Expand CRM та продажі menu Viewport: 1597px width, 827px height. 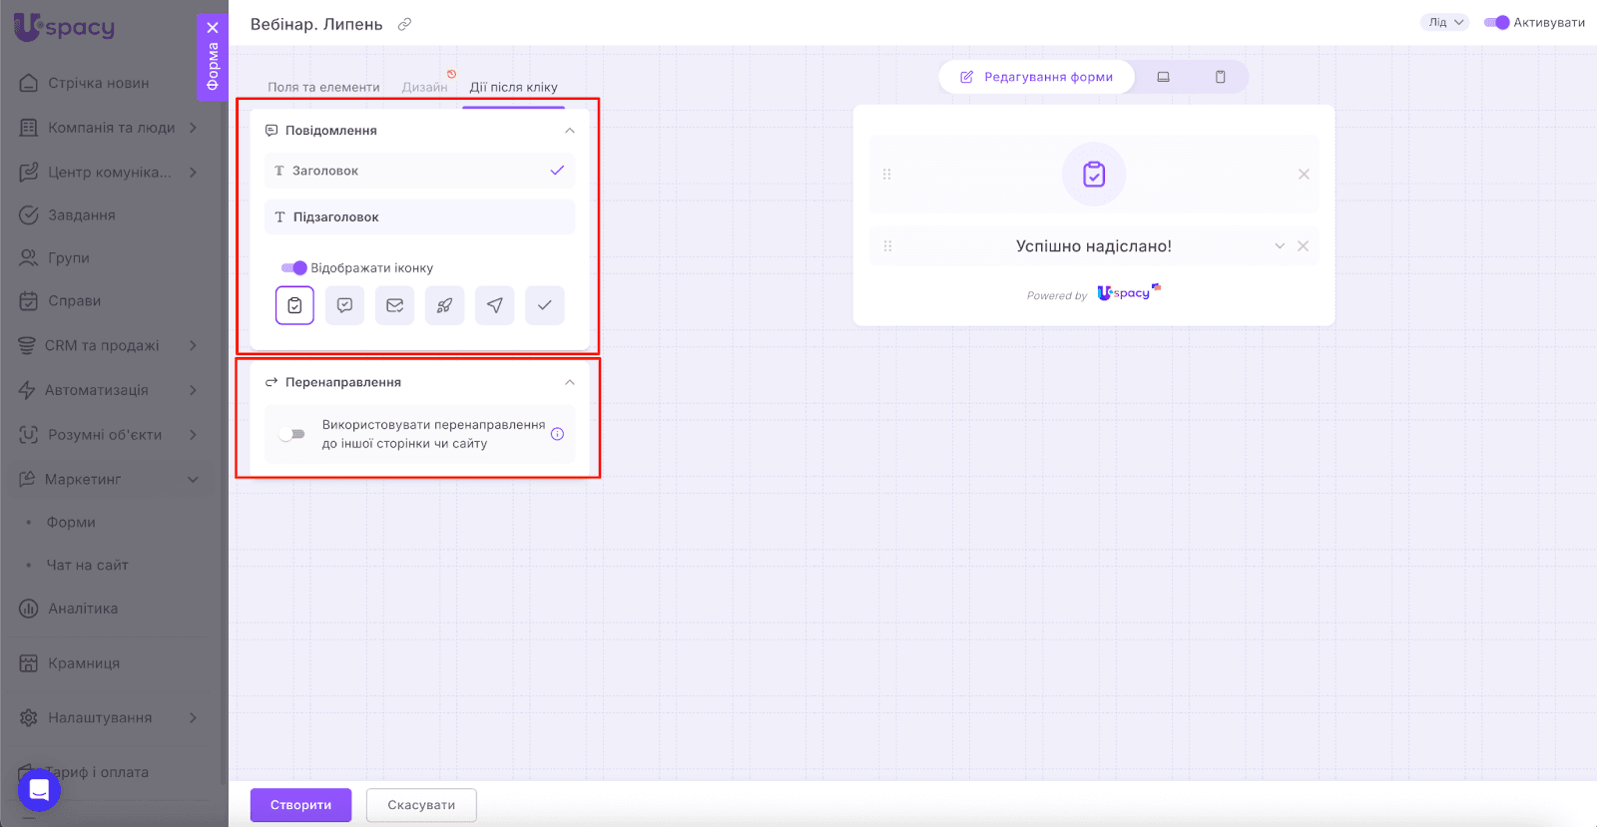(193, 345)
